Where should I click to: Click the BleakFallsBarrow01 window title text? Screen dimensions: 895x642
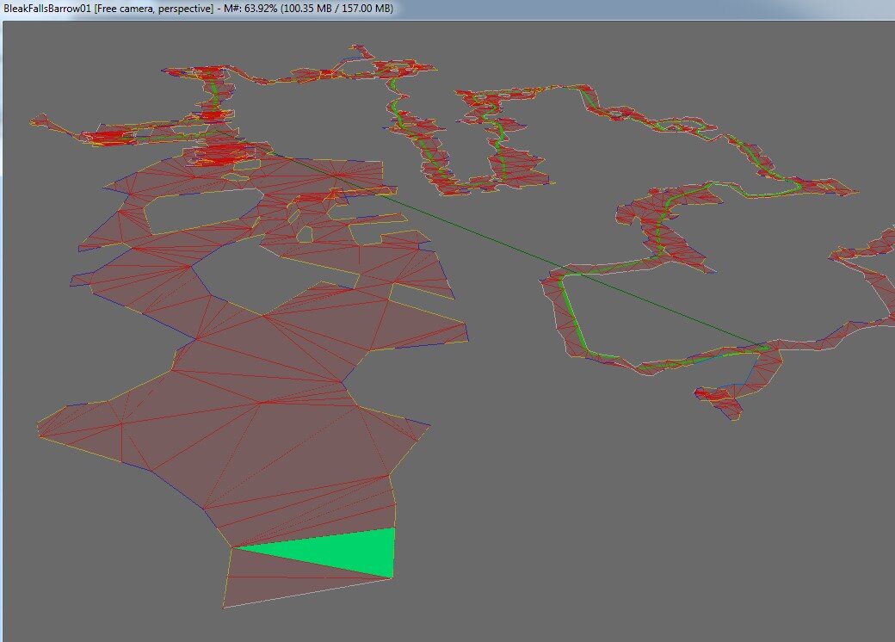pos(198,9)
